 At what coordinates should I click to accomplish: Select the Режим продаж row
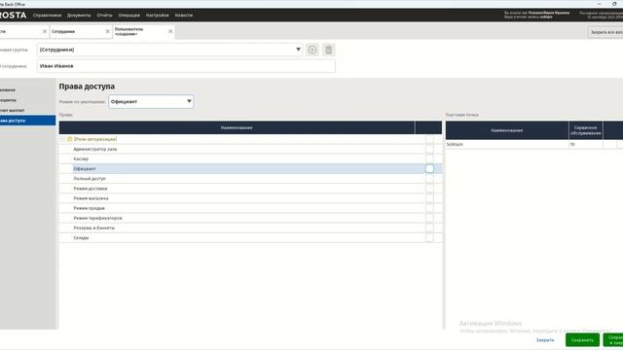coord(250,208)
